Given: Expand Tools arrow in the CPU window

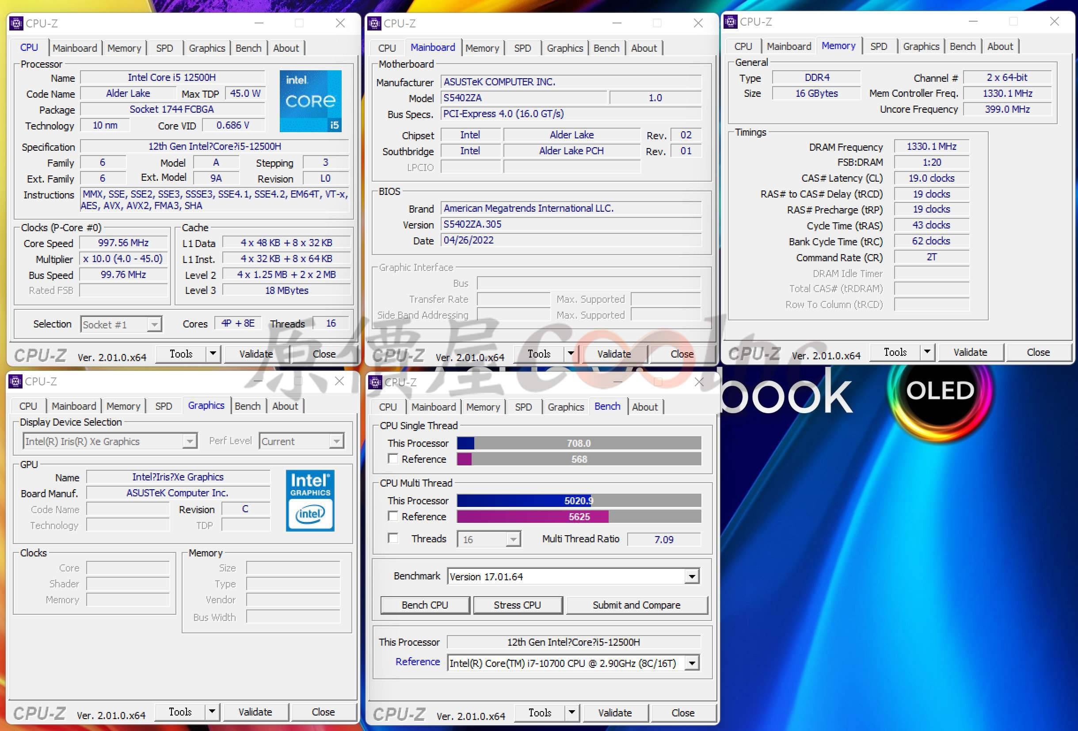Looking at the screenshot, I should tap(213, 354).
